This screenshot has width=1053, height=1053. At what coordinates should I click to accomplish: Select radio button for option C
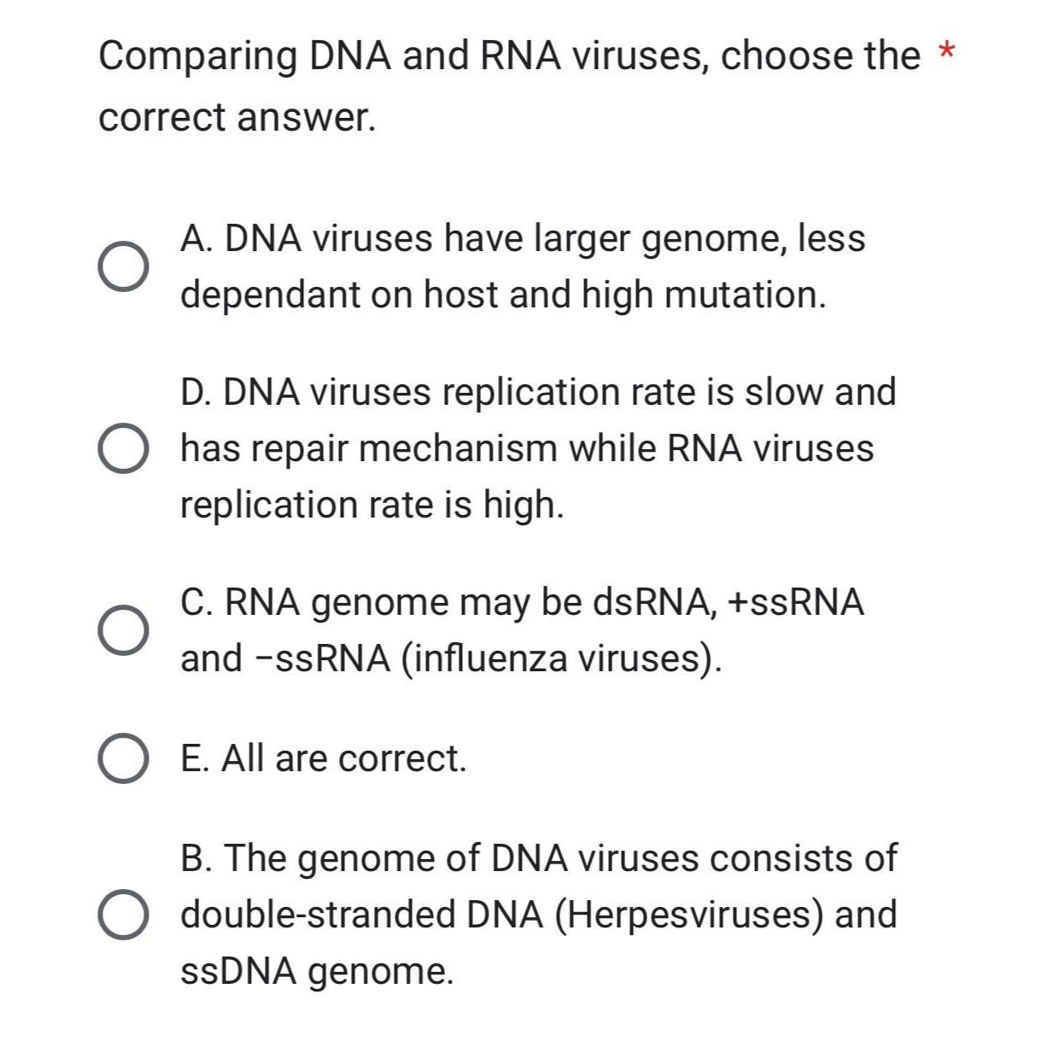pyautogui.click(x=122, y=631)
